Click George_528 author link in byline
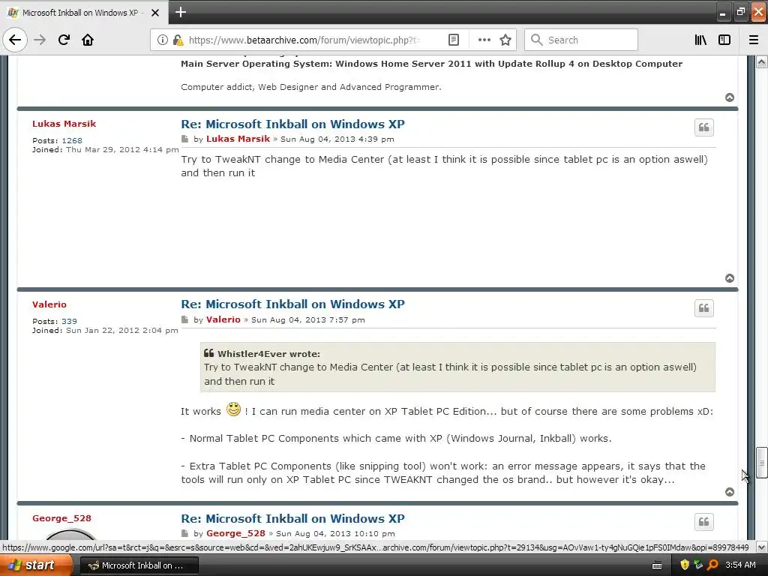 click(235, 533)
